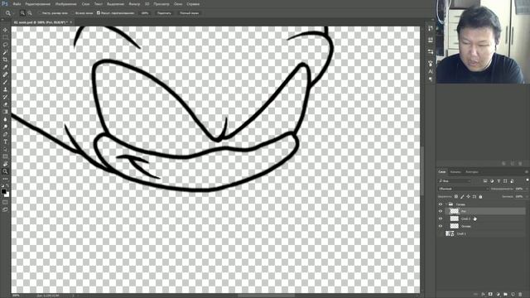
Task: Select the Eraser tool
Action: (5, 104)
